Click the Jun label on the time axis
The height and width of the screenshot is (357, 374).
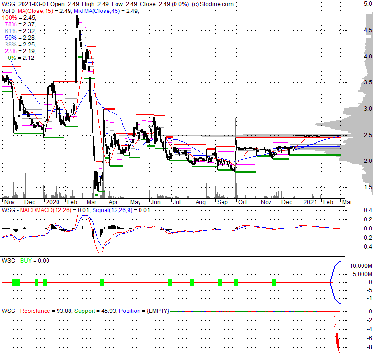(x=155, y=202)
